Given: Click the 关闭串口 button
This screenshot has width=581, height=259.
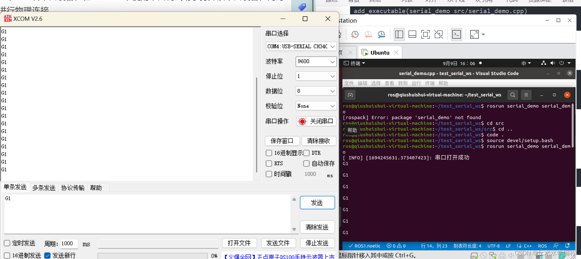Looking at the screenshot, I should pos(316,121).
